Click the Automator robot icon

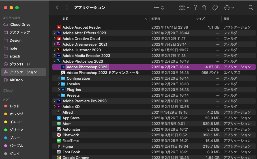(x=59, y=129)
